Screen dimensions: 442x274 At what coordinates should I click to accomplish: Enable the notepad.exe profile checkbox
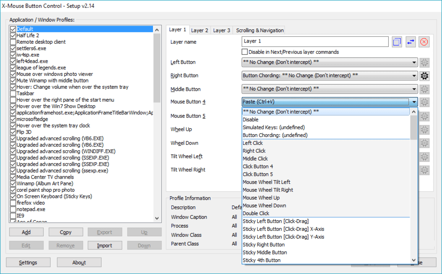tap(12, 209)
